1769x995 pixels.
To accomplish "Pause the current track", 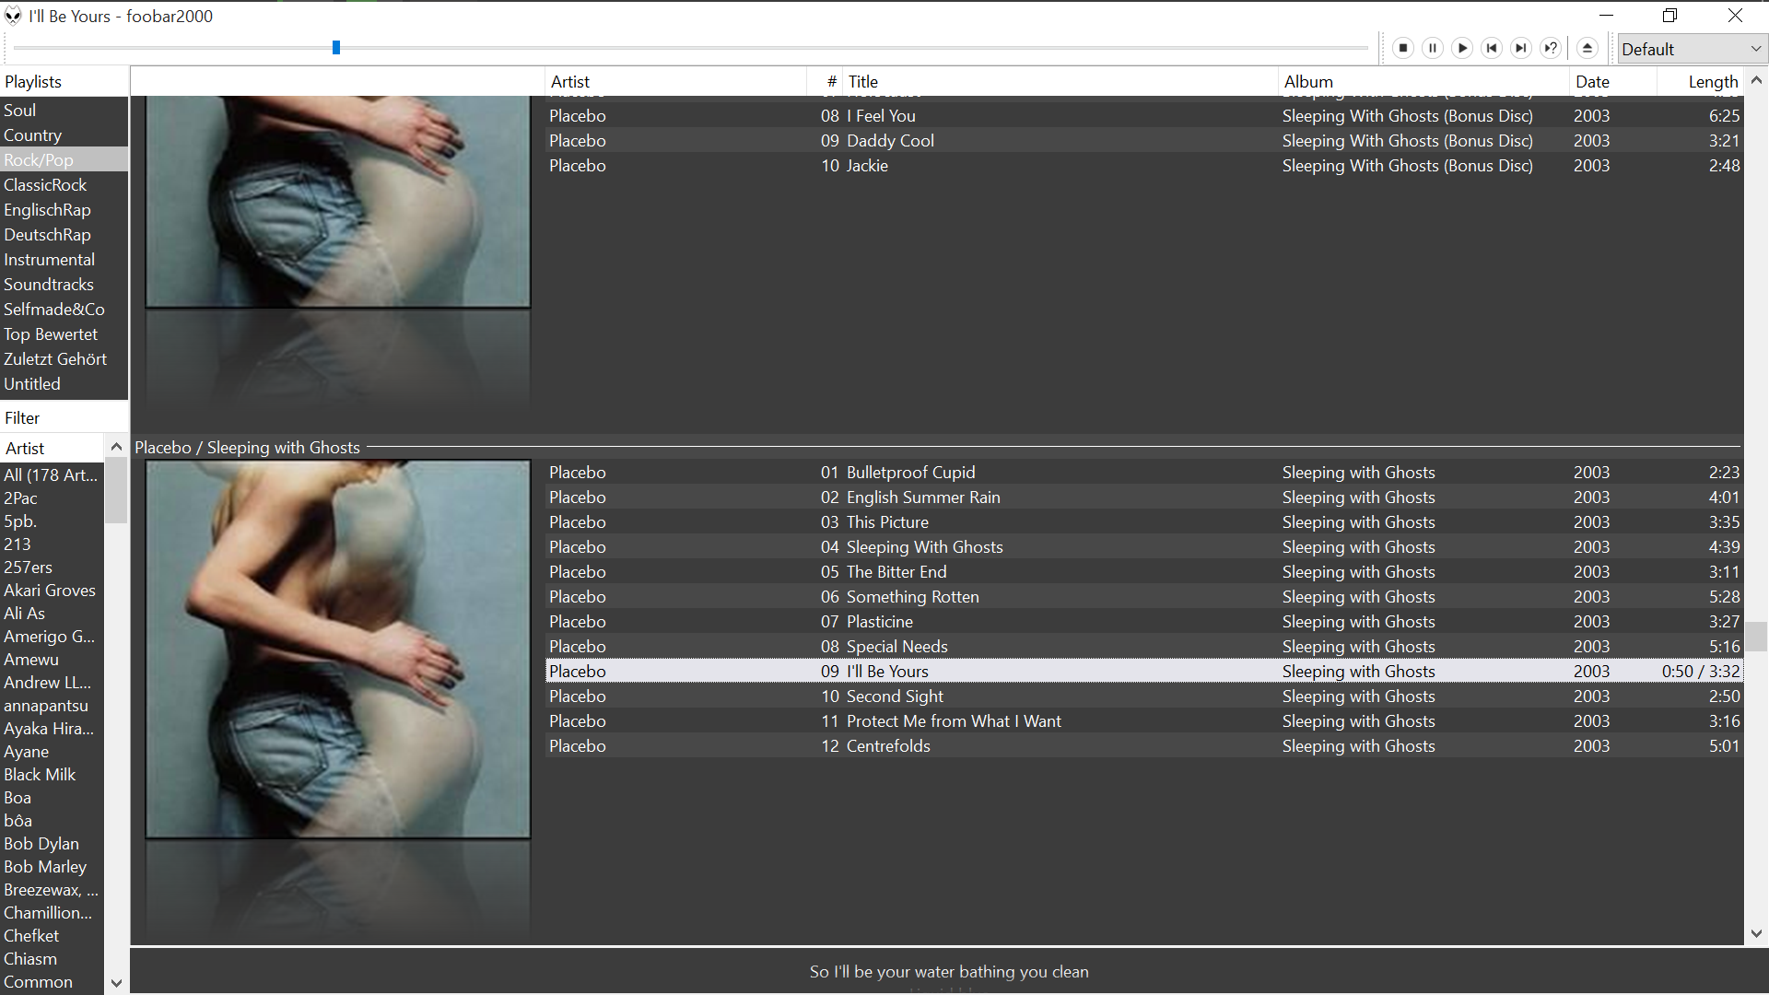I will tap(1433, 48).
